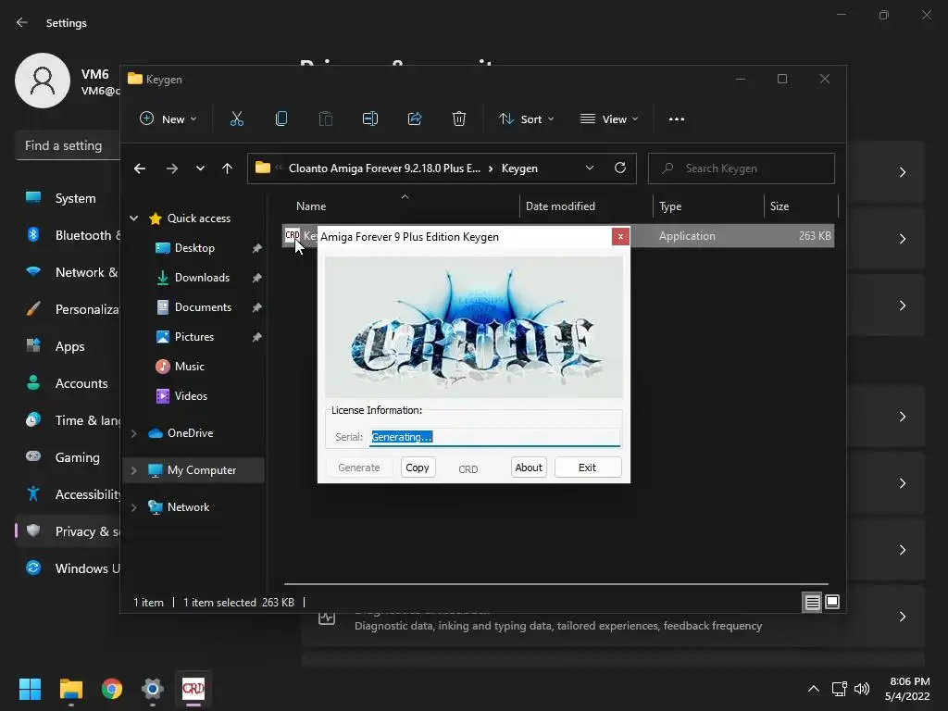Click the Settings back arrow
This screenshot has width=948, height=711.
pos(22,22)
